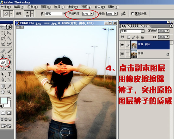Hide the 背景 layer eye
Viewport: 174px width, 139px height.
tap(122, 54)
